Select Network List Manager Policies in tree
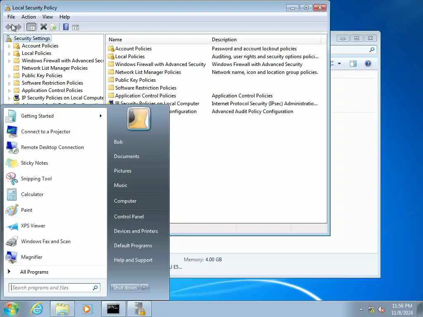This screenshot has height=317, width=423. tap(55, 68)
